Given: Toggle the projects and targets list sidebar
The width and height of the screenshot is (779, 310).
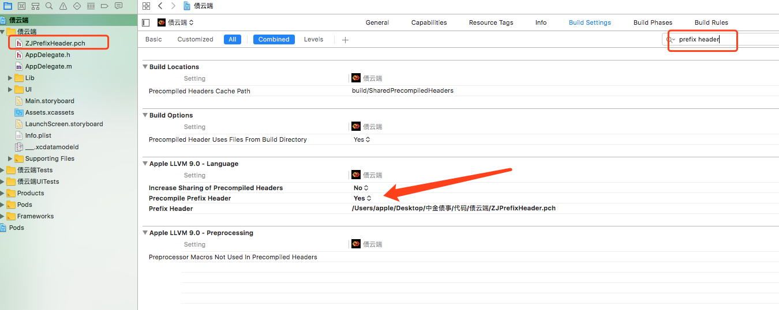Looking at the screenshot, I should coord(145,22).
